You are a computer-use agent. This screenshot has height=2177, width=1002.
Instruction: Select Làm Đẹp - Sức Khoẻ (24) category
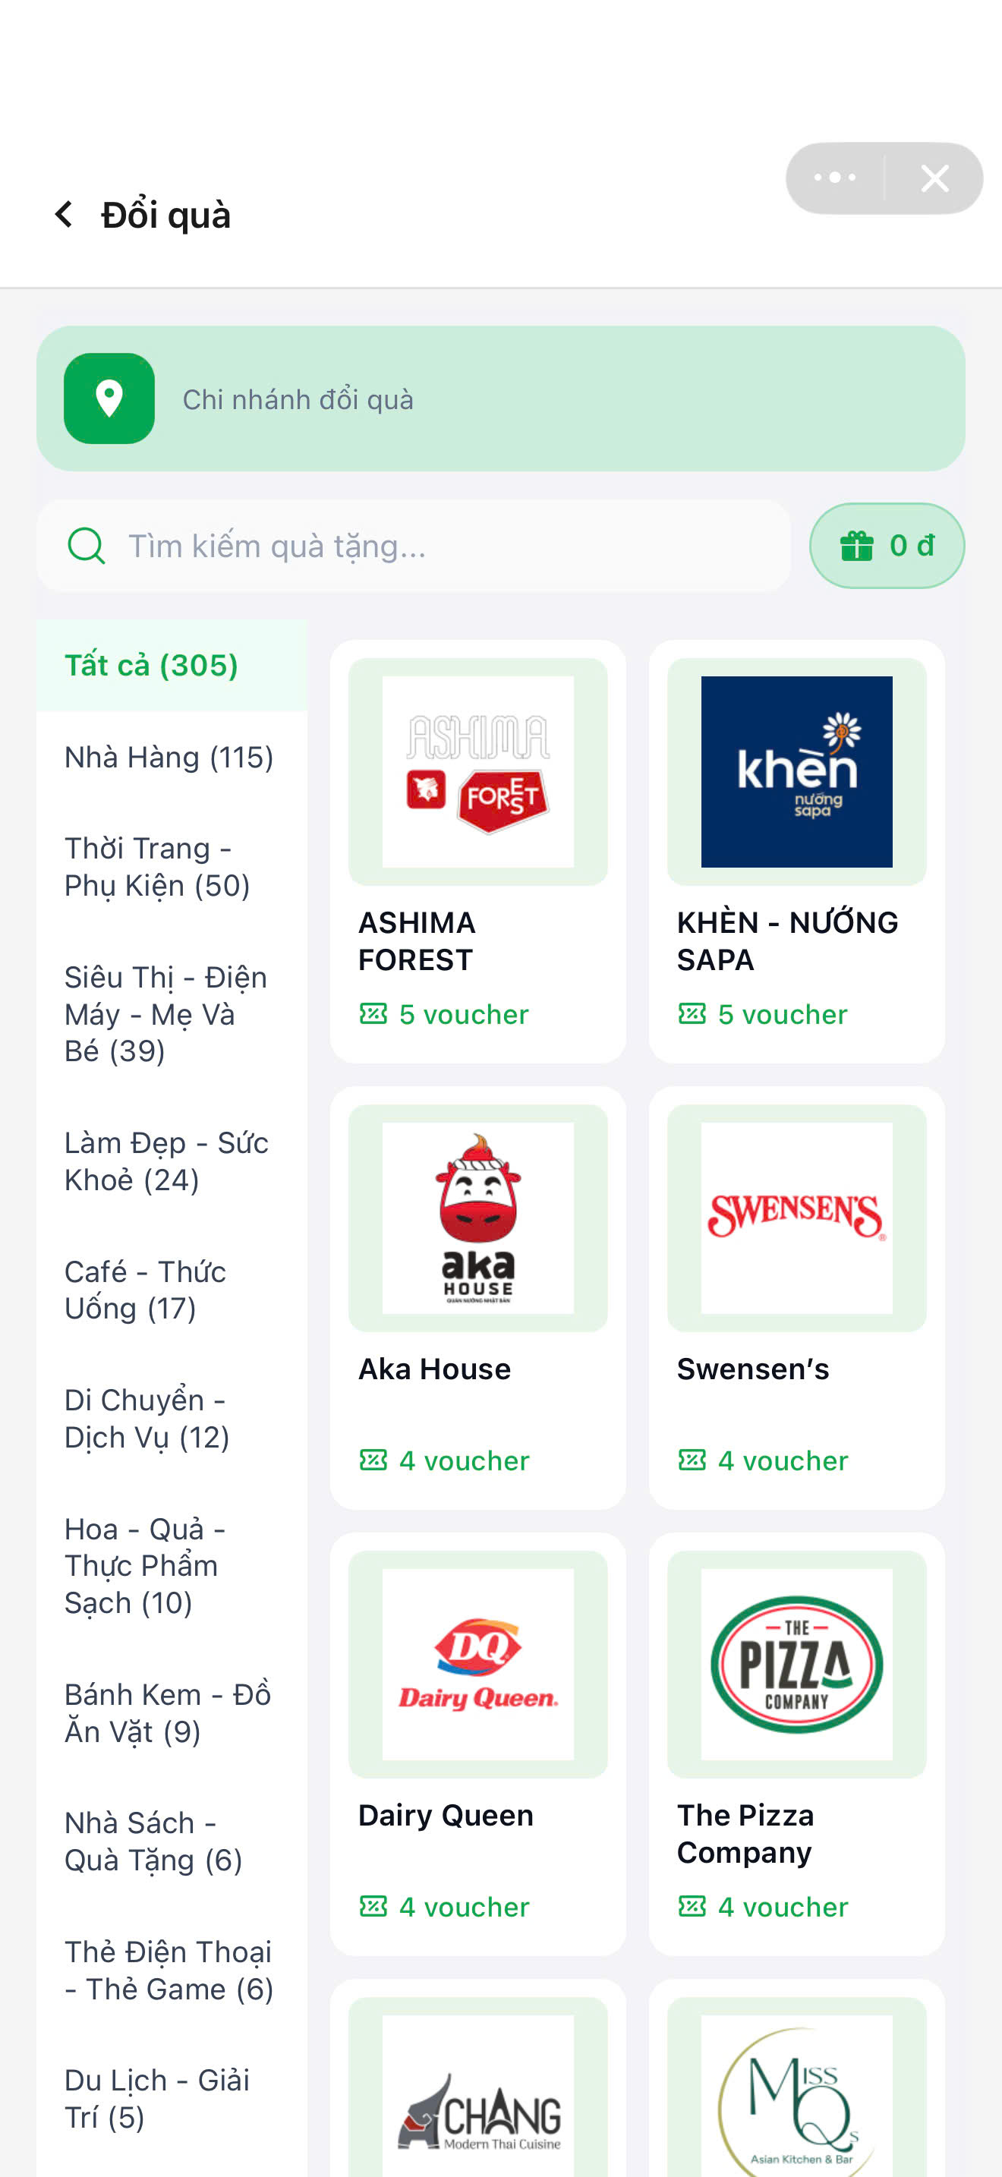pyautogui.click(x=172, y=1161)
